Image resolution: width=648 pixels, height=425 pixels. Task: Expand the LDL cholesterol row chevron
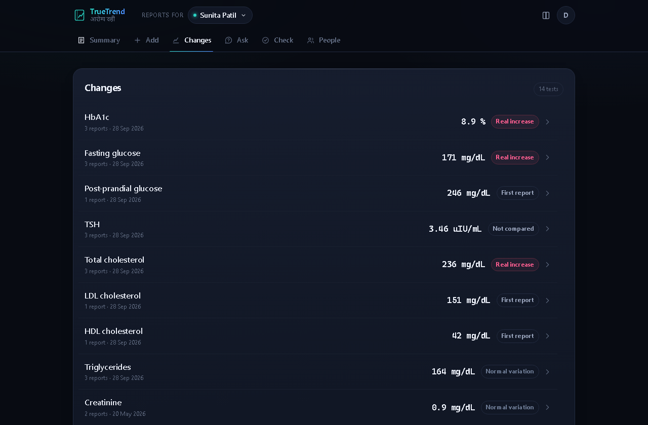point(547,301)
